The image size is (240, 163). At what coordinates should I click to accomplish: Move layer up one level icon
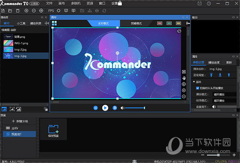click(229, 75)
